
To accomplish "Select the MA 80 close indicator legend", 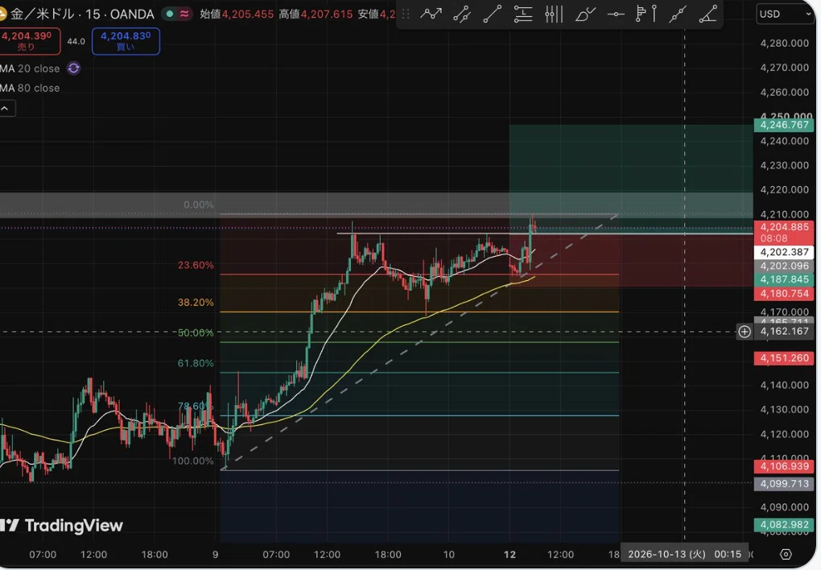I will [x=30, y=88].
